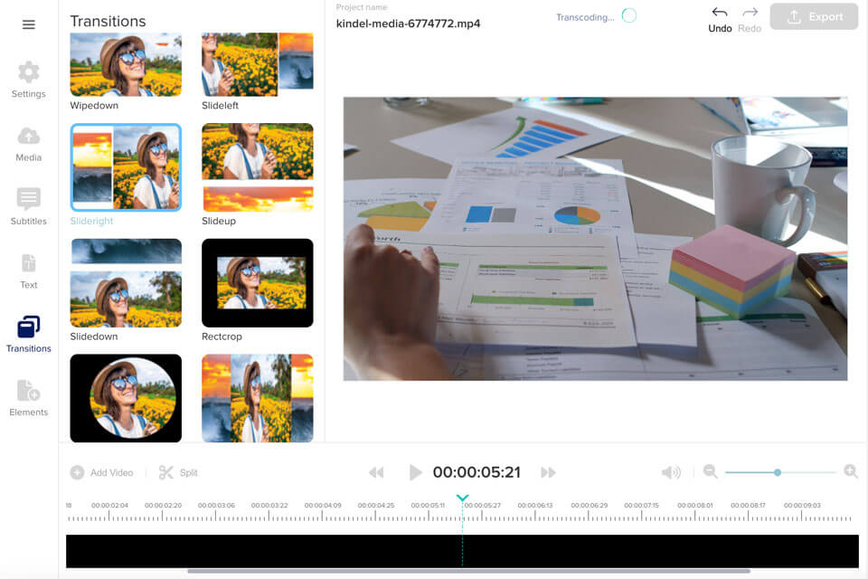The width and height of the screenshot is (868, 579).
Task: Click the 00:00:05:21 timecode display
Action: (x=476, y=472)
